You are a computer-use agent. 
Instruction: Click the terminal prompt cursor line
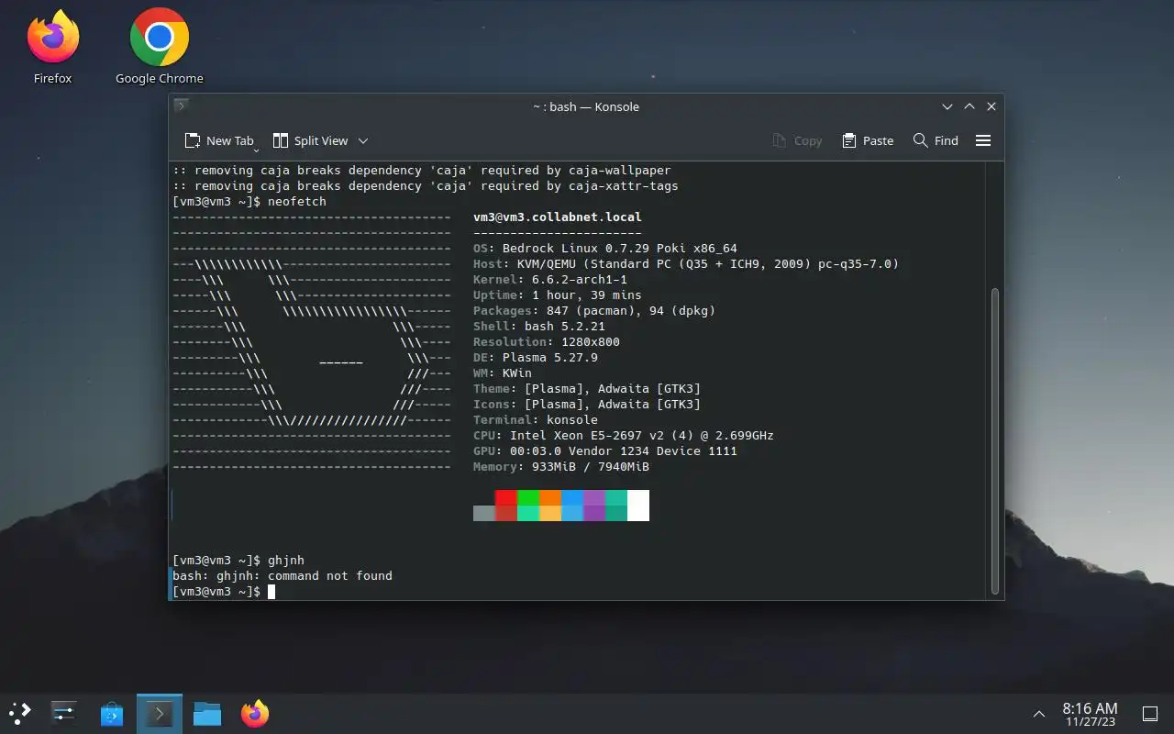(x=224, y=592)
